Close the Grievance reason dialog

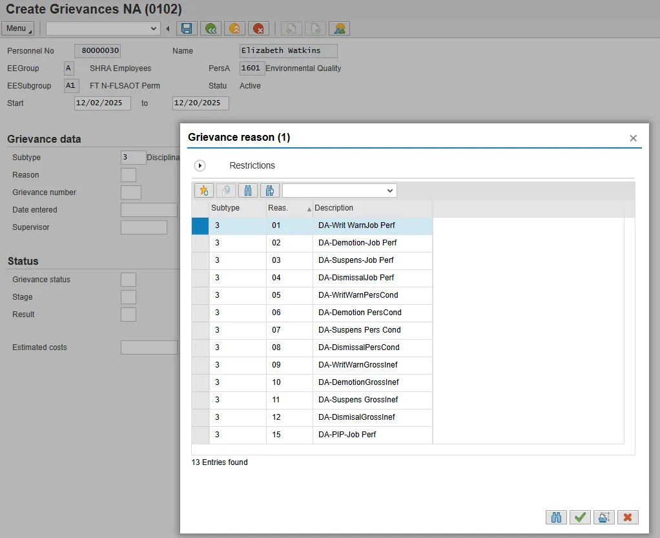(633, 138)
